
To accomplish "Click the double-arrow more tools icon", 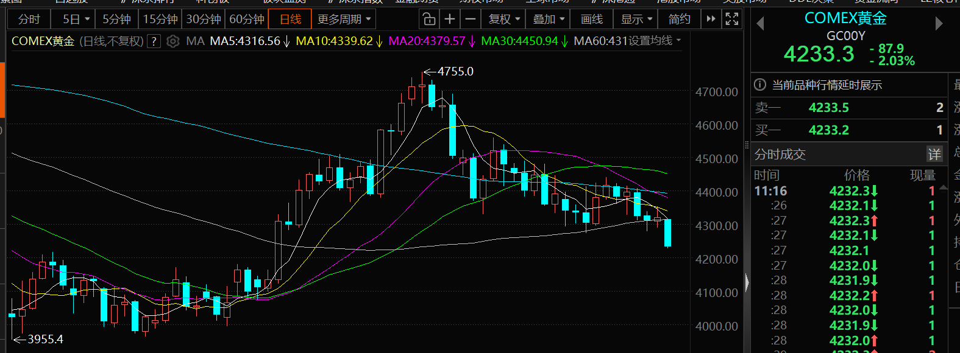I will [711, 19].
